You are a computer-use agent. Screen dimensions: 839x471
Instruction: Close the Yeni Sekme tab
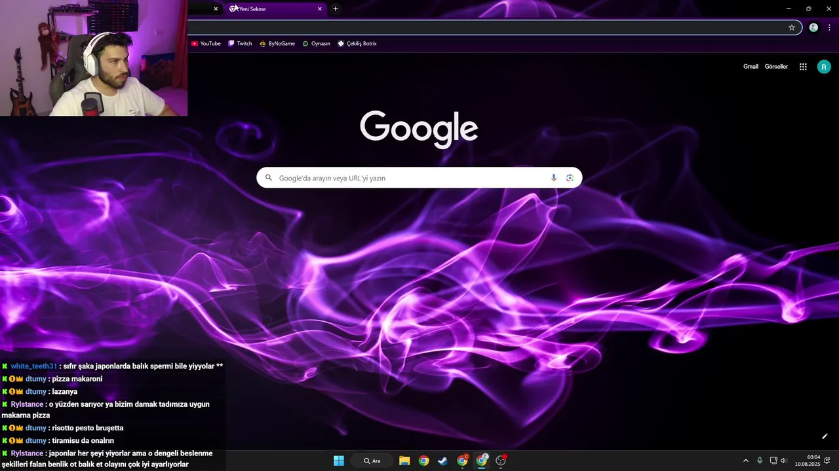tap(320, 9)
